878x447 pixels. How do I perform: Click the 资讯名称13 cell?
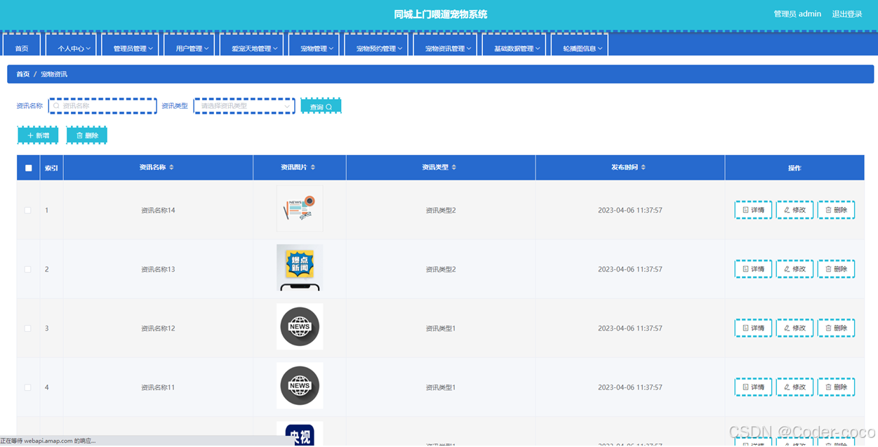[158, 269]
